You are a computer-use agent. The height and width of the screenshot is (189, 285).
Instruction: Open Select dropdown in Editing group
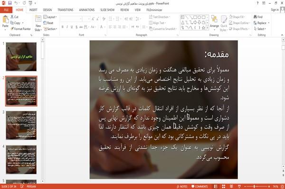pos(260,29)
